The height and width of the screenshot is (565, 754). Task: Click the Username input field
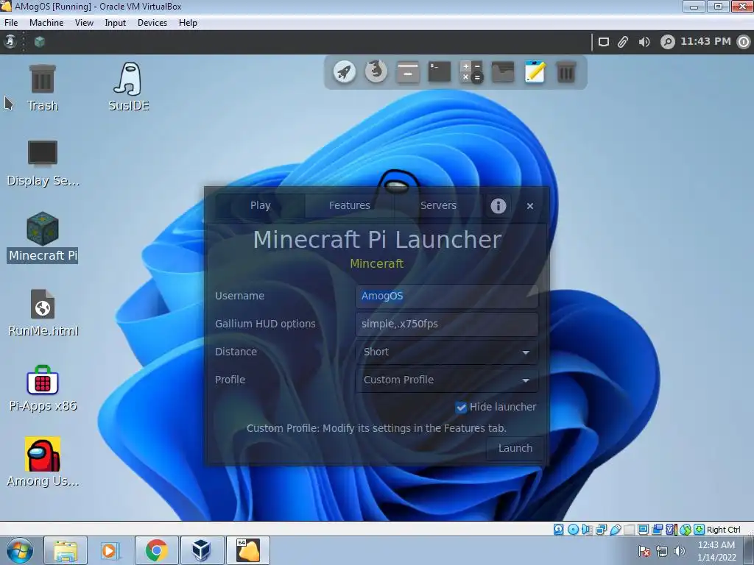[447, 296]
